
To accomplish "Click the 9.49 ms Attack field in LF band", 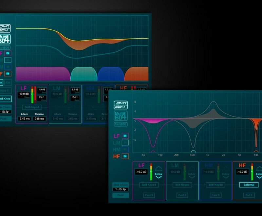I will 25,118.
